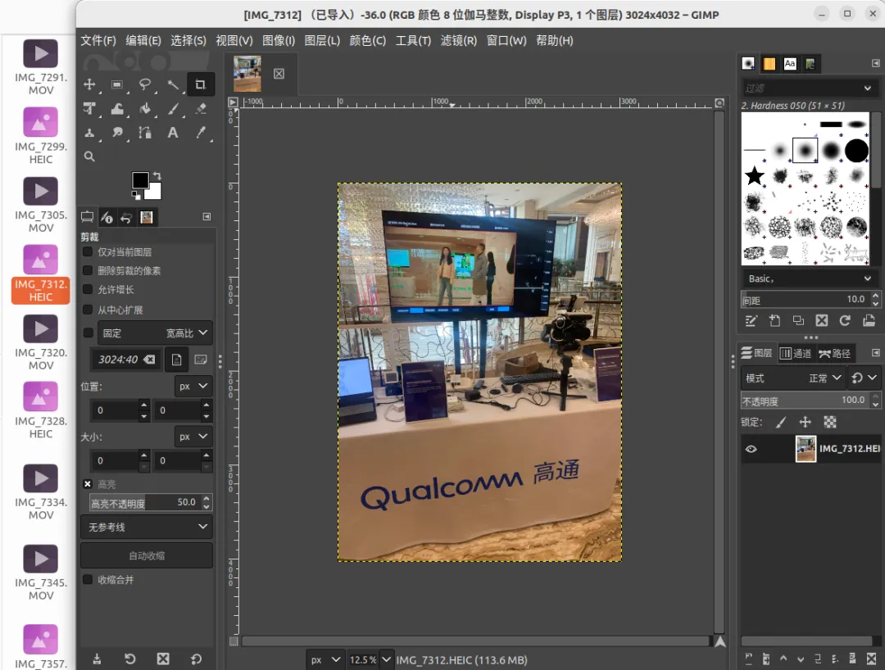
Task: Click the duplicate brush icon
Action: click(x=798, y=321)
